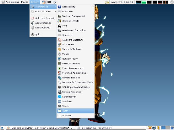The image size is (174, 130).
Task: Click the Desktop Background icon
Action: pos(59,16)
